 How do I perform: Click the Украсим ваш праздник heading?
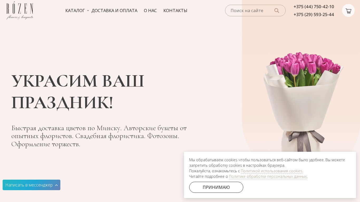(x=78, y=92)
